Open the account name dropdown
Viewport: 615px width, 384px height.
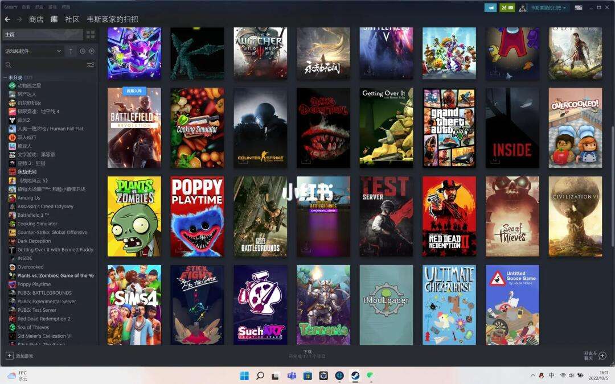pos(548,8)
